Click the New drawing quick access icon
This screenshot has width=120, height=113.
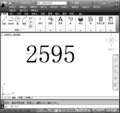pos(10,3)
